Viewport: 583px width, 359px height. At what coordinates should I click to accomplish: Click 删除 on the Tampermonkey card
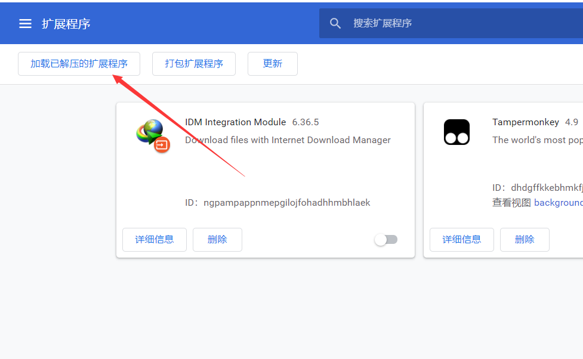tap(525, 240)
